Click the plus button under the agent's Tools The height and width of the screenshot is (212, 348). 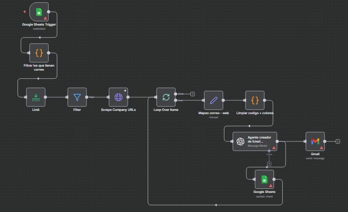[x=269, y=164]
